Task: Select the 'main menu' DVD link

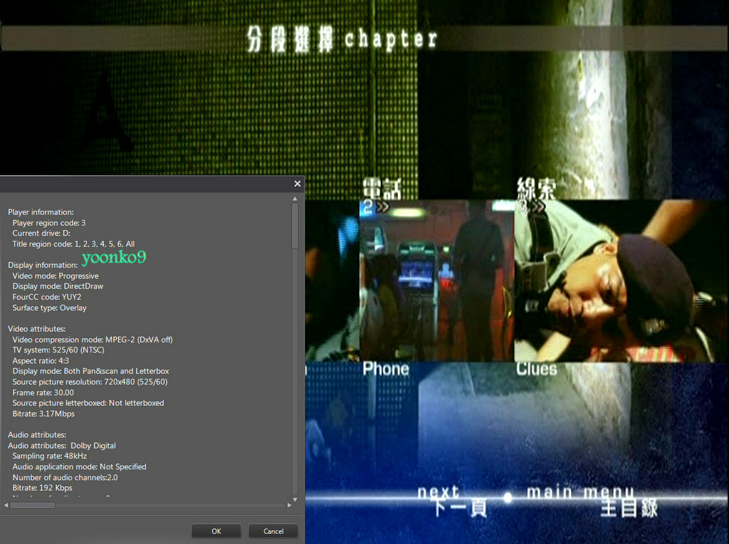Action: pyautogui.click(x=579, y=492)
